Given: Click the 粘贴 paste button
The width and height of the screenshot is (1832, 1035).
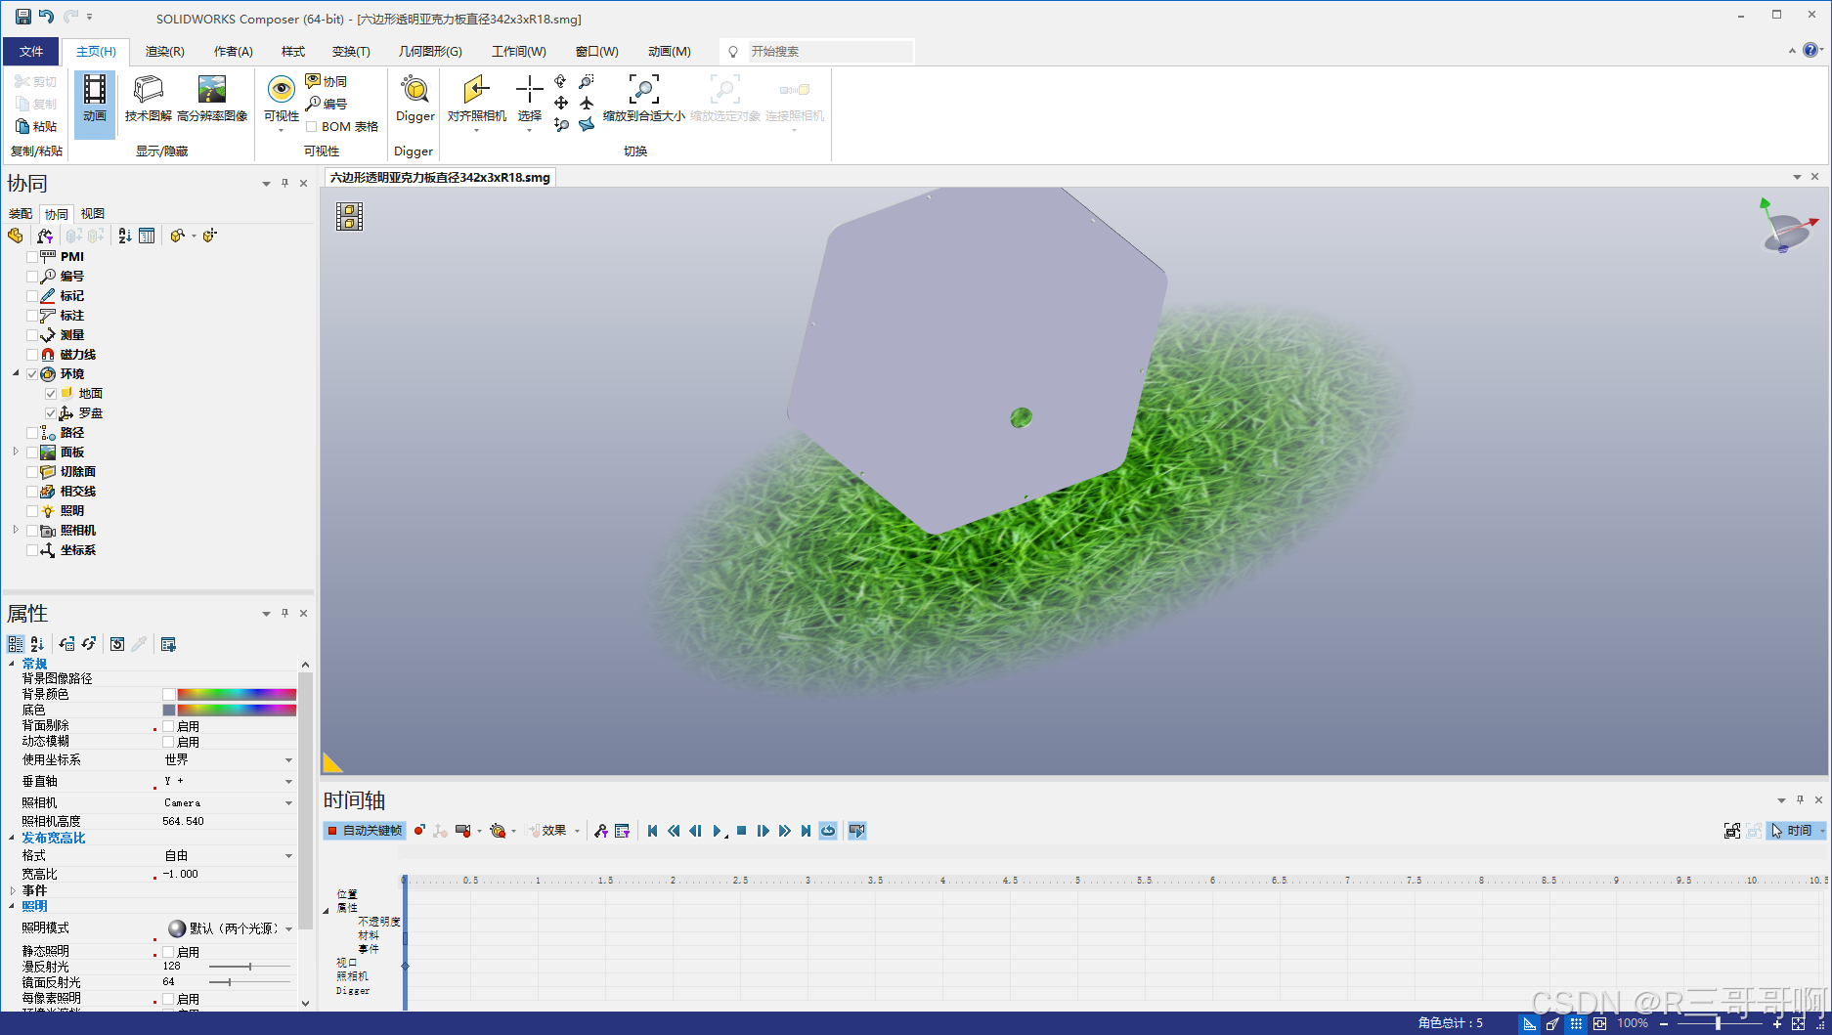Looking at the screenshot, I should pyautogui.click(x=37, y=126).
